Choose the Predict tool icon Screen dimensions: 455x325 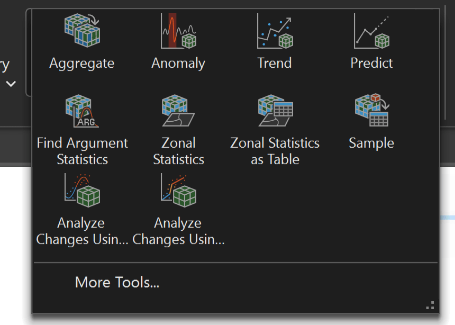click(x=371, y=31)
